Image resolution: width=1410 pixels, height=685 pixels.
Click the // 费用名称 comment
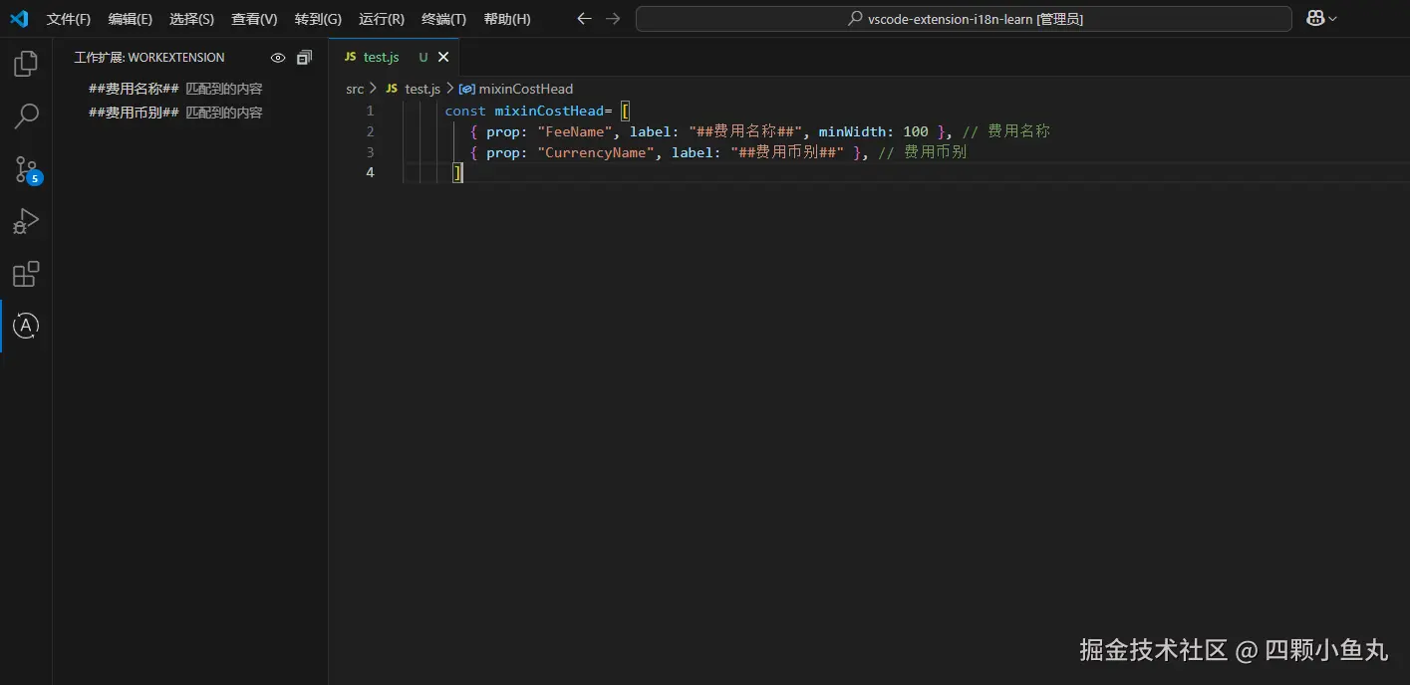click(x=1006, y=131)
